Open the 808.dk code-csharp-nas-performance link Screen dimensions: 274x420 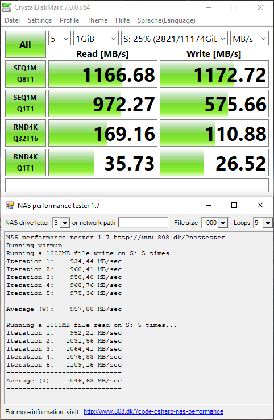click(x=153, y=411)
